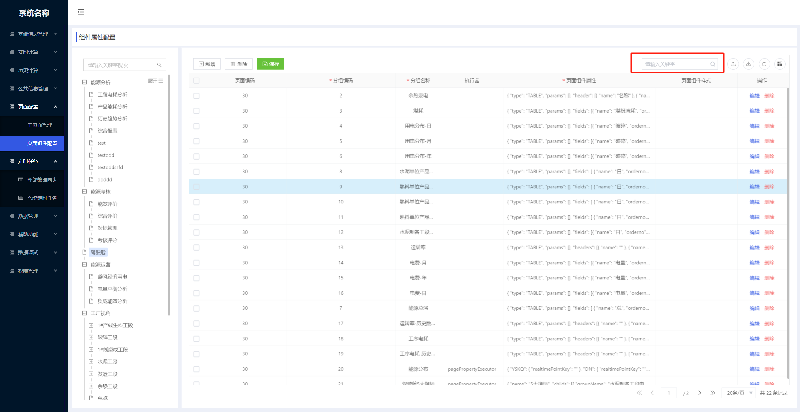Viewport: 800px width, 412px height.
Task: Open the 主页面管理 submenu item
Action: click(32, 125)
